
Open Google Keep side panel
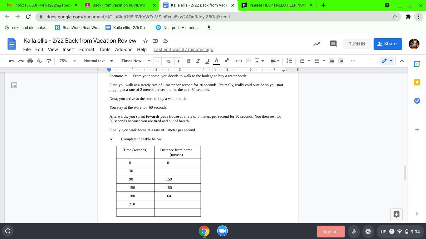tap(417, 82)
